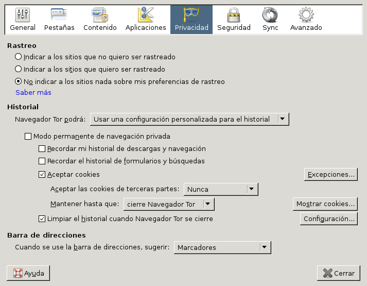Click 'Cuando se use la barra de direcciones, sugerir:' label
Image resolution: width=367 pixels, height=286 pixels.
point(92,247)
